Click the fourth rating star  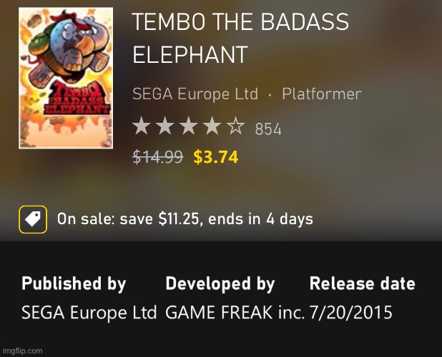[212, 126]
